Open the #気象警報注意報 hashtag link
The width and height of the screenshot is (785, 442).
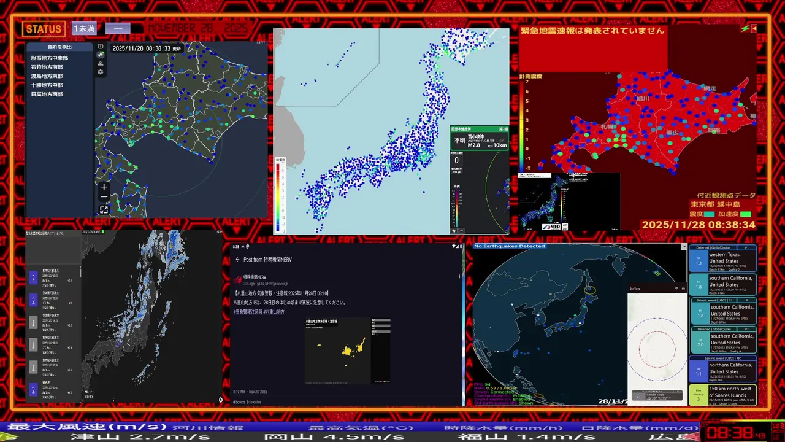247,312
